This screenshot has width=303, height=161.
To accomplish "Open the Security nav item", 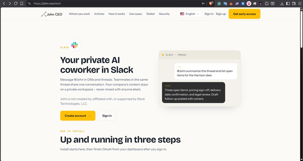I will coord(164,14).
